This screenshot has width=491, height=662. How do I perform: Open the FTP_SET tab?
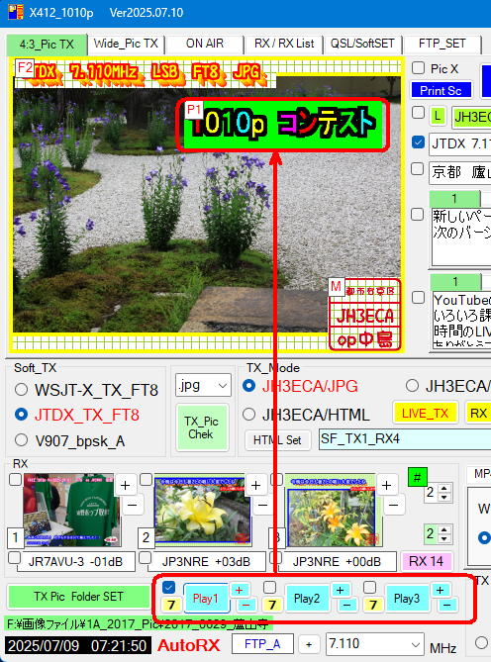(x=442, y=44)
